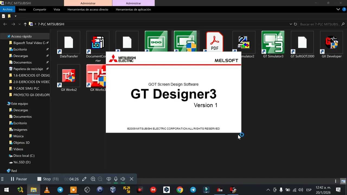Open the Inicio ribbon tab

(22, 9)
